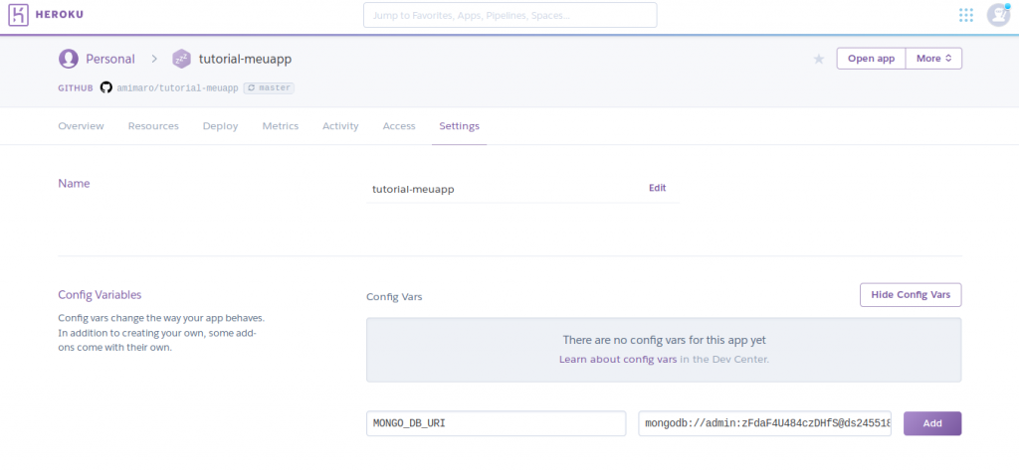The width and height of the screenshot is (1019, 471).
Task: Click the master branch badge
Action: pos(269,87)
